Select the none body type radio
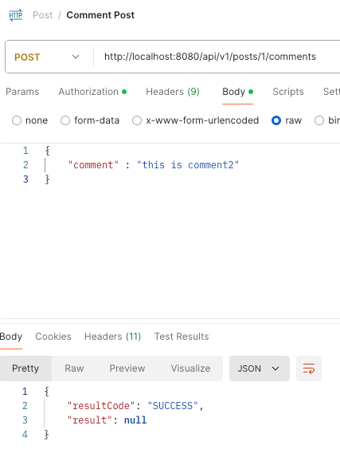This screenshot has height=457, width=340. [17, 120]
